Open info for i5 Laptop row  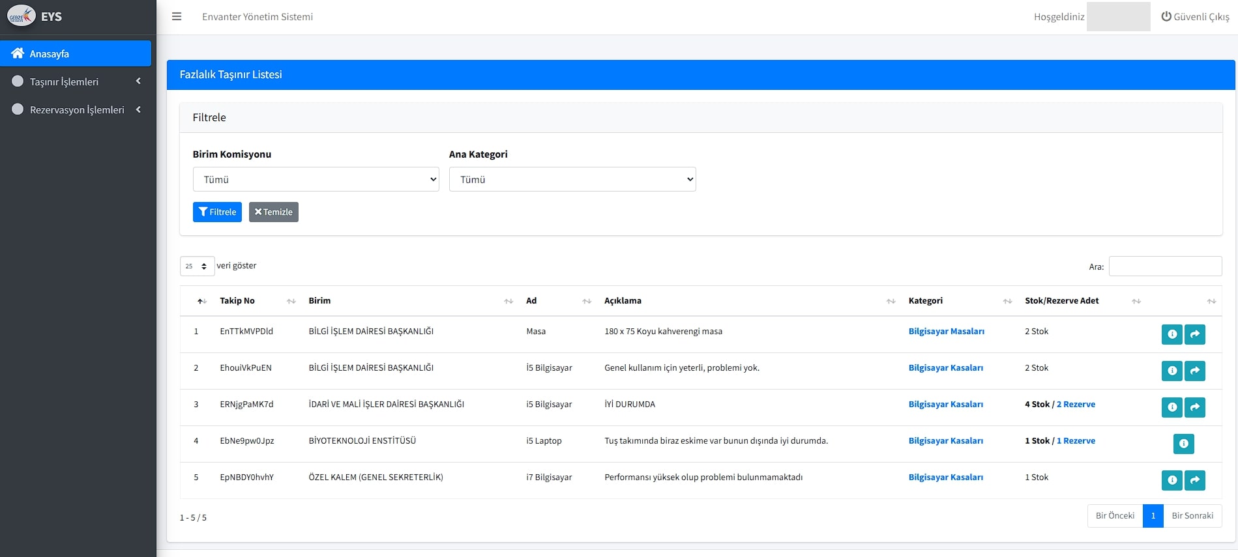click(x=1183, y=444)
